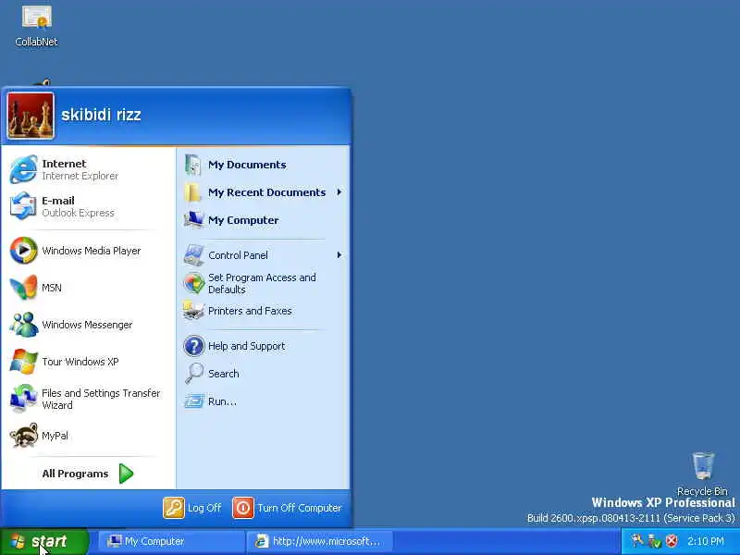The image size is (740, 555).
Task: Select Windows Messenger label
Action: (87, 325)
